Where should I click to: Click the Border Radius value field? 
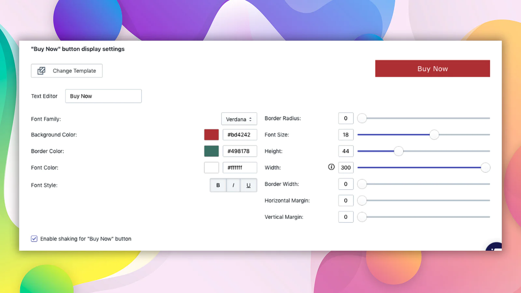coord(346,118)
